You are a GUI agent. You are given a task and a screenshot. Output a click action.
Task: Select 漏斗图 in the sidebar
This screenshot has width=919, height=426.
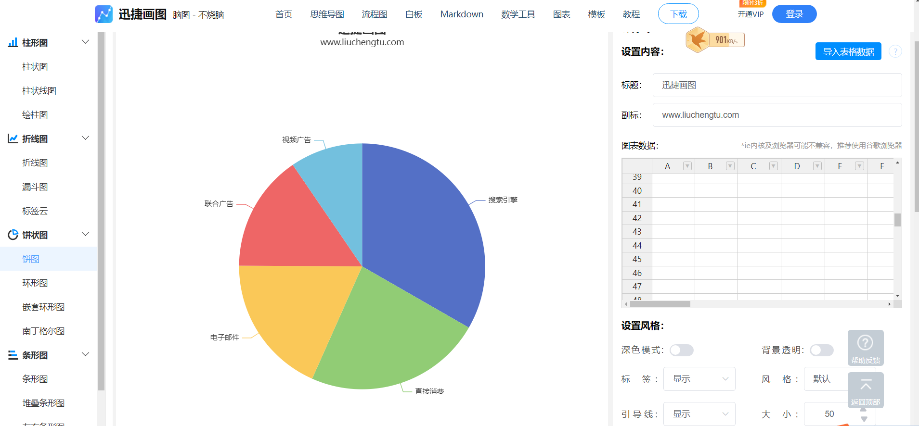(35, 187)
